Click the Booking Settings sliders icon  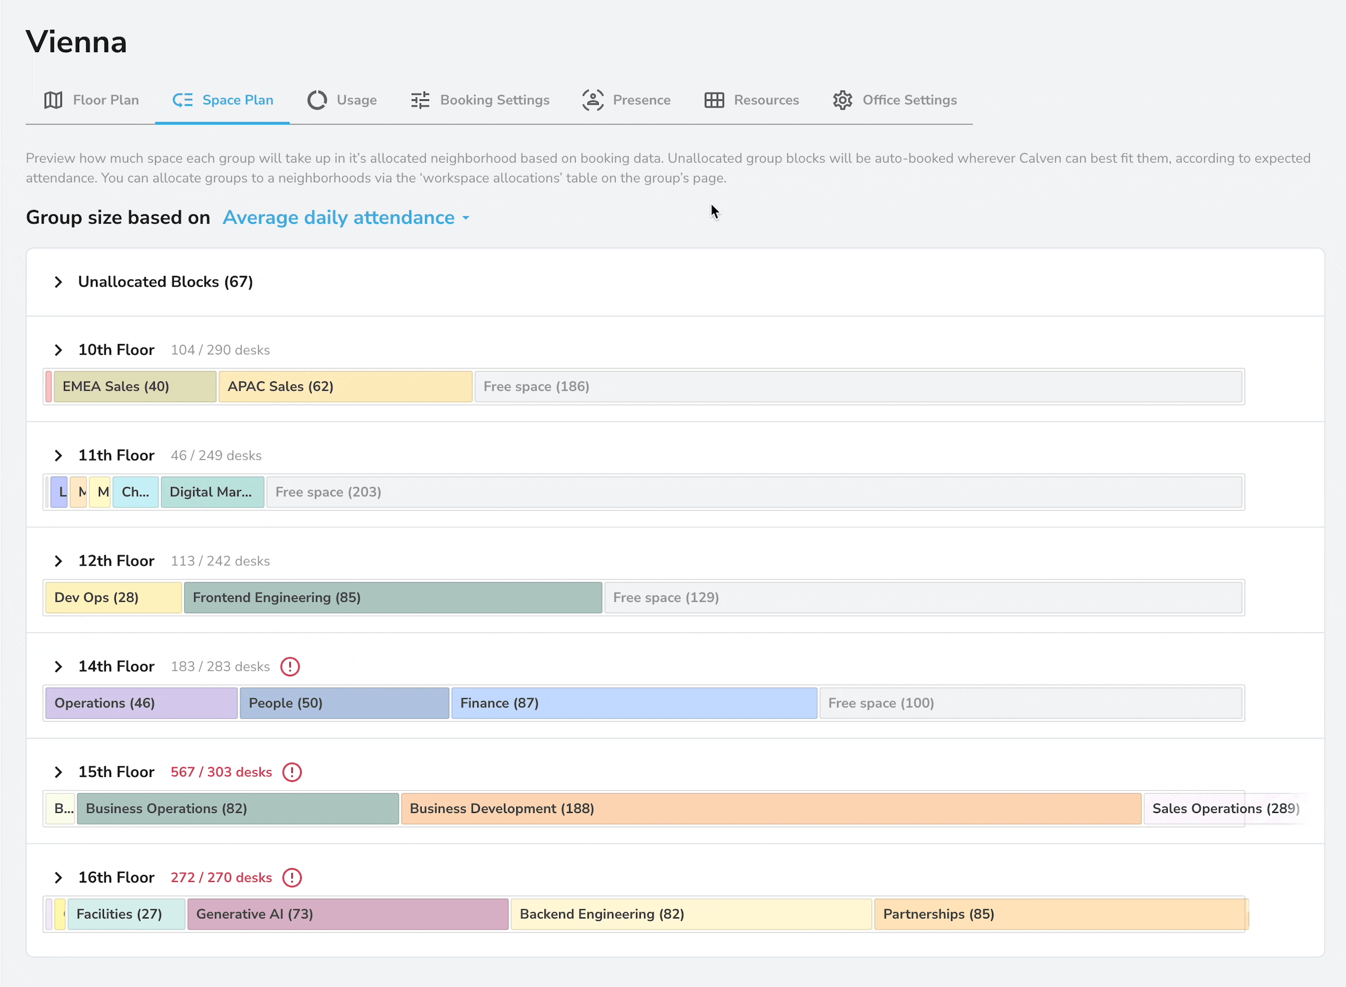click(x=420, y=100)
